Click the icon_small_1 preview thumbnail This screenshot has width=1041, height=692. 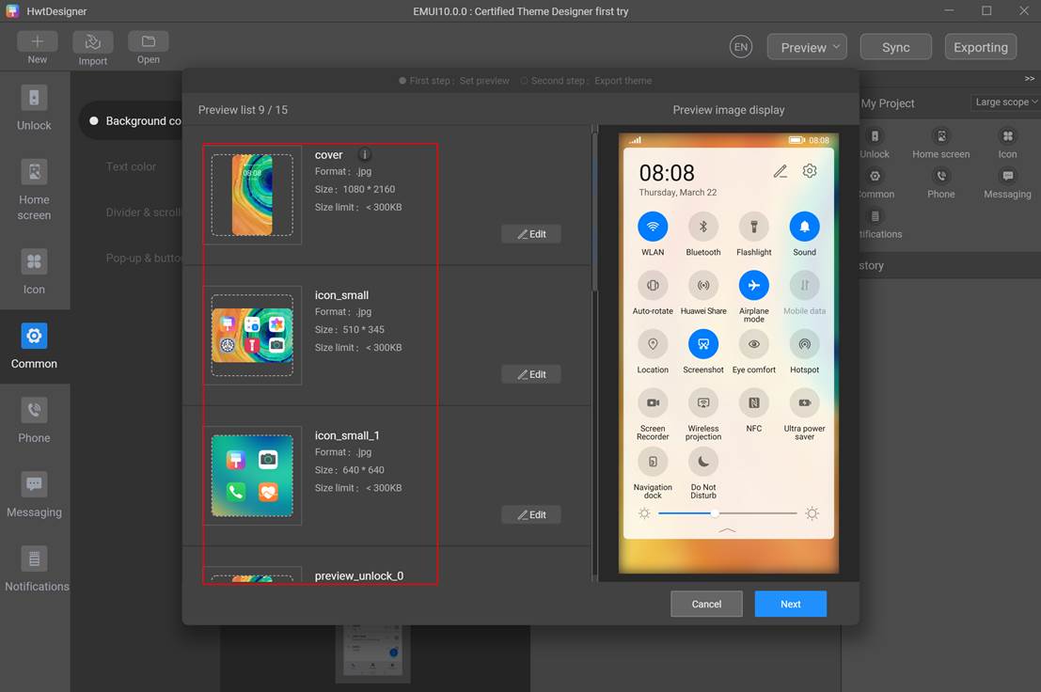252,475
